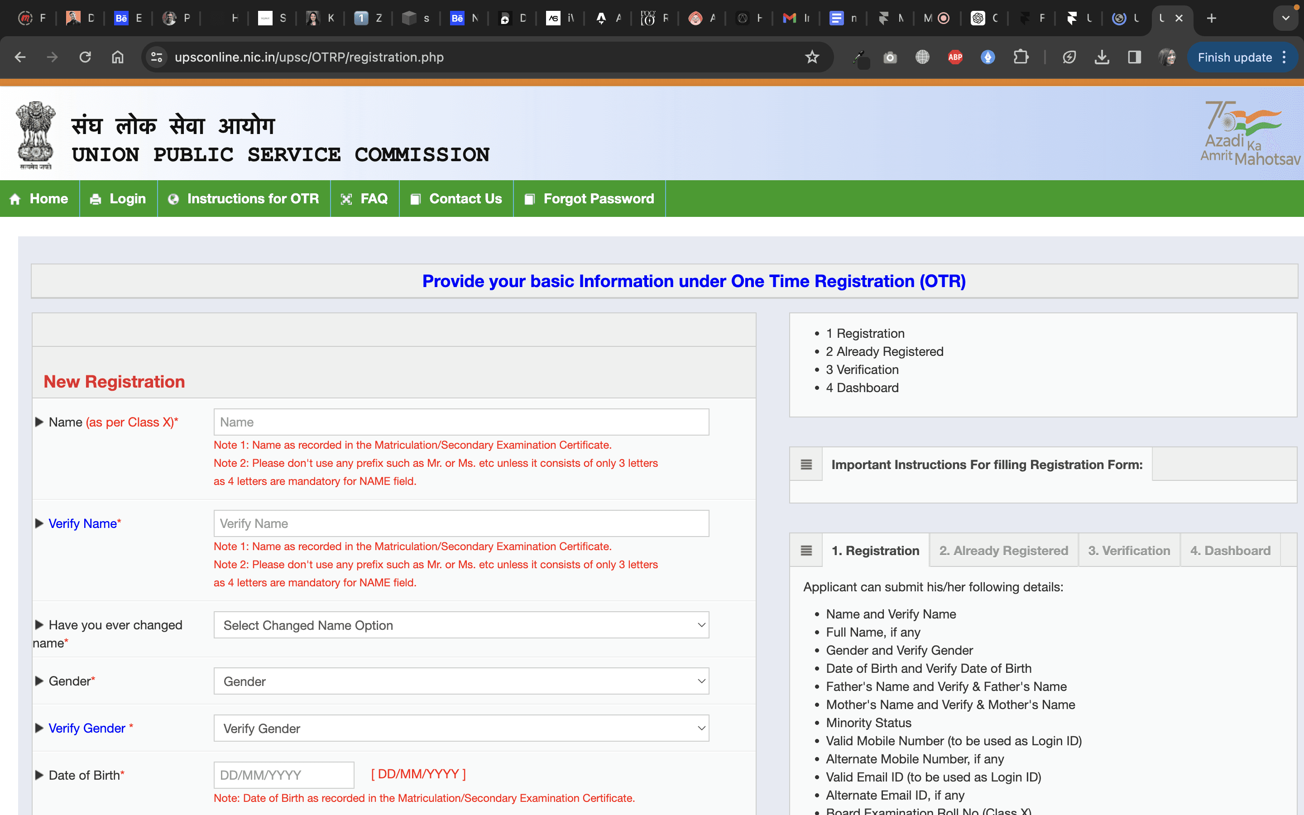
Task: Close the active browser tab
Action: (1179, 18)
